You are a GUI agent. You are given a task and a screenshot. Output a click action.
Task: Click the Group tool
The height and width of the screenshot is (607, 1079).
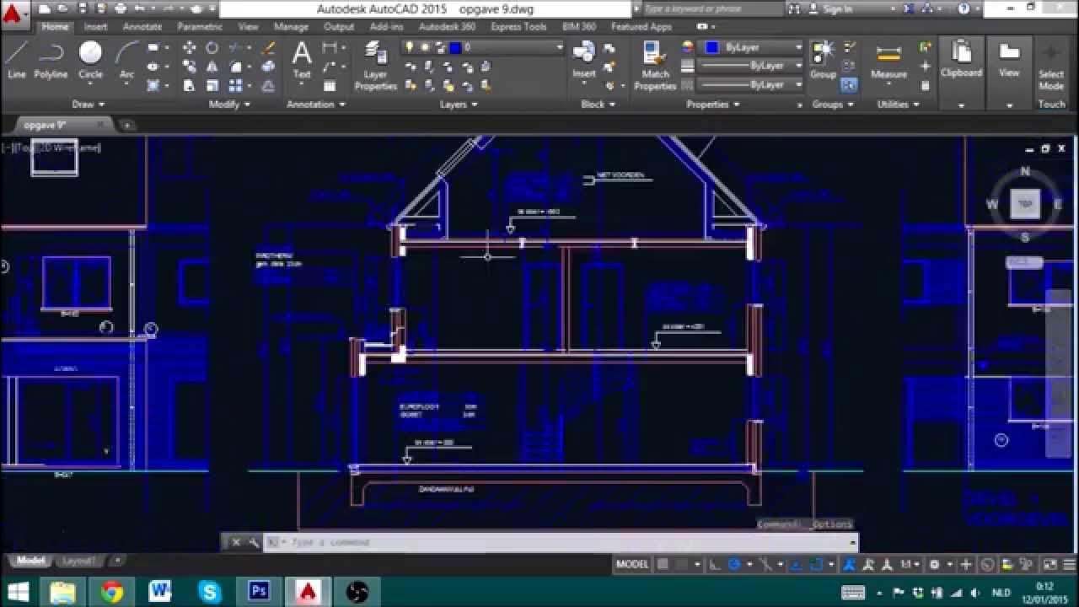(823, 61)
